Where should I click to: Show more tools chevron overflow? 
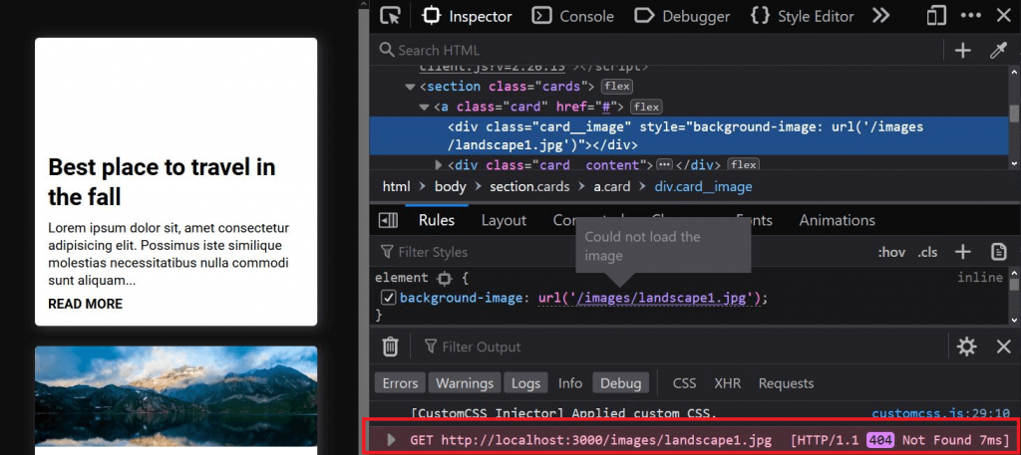[880, 16]
